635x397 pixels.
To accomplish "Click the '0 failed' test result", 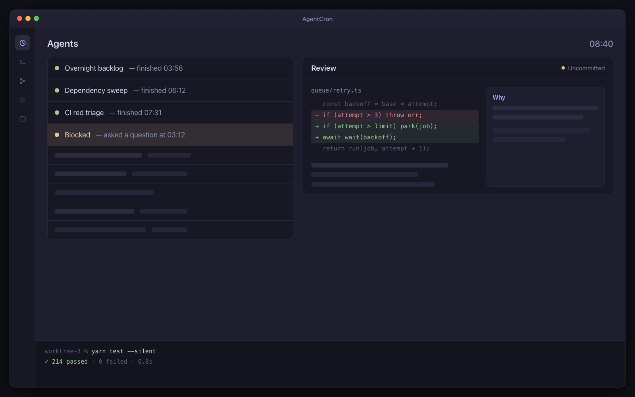I will click(113, 362).
